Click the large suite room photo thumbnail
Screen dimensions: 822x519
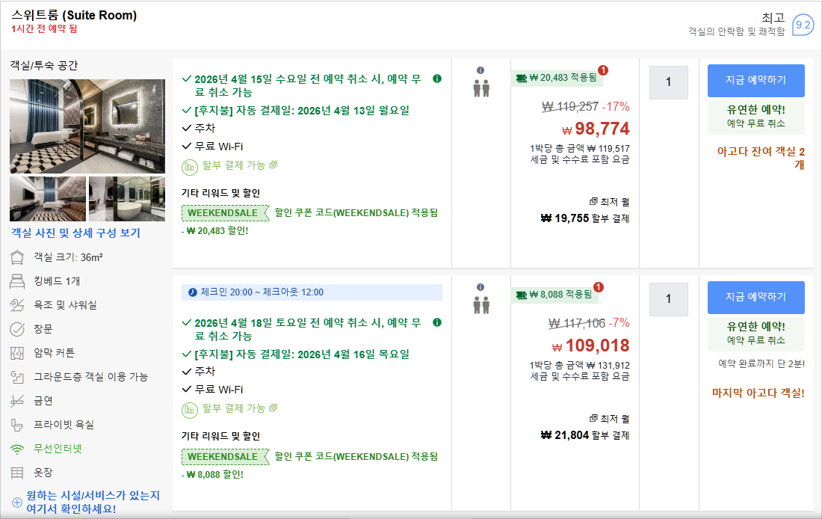point(87,126)
